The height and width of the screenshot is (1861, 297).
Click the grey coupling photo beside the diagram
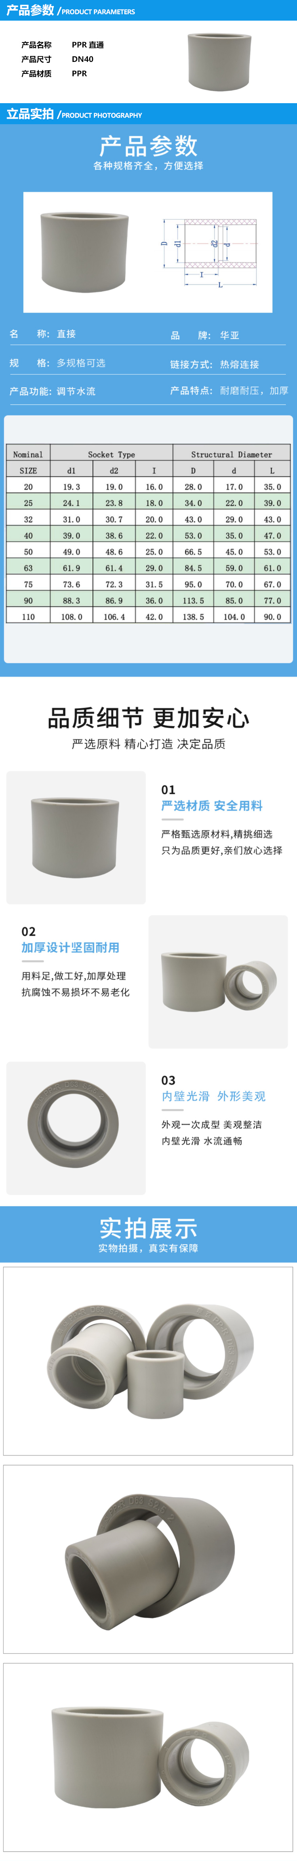tap(85, 252)
